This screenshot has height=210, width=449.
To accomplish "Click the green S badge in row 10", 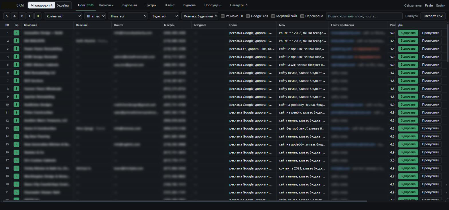I will (x=16, y=105).
